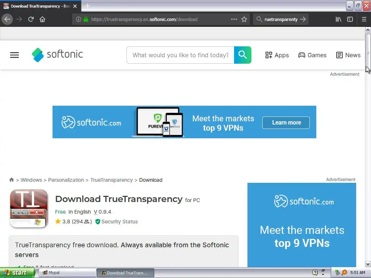Click the Download TrueTransparency heading
The image size is (371, 278).
point(119,199)
